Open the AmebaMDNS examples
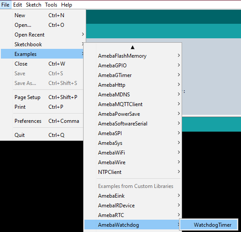The image size is (241, 232). [x=133, y=95]
